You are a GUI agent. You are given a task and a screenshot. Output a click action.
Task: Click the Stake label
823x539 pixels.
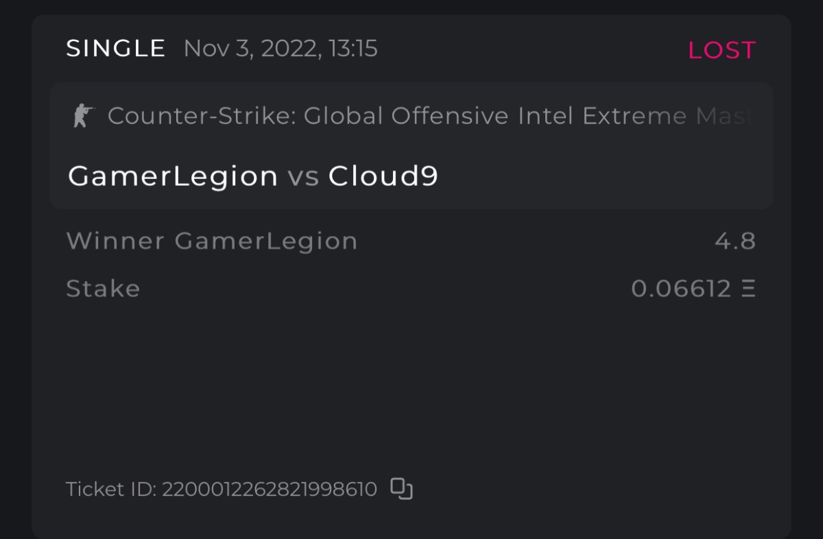pyautogui.click(x=103, y=289)
